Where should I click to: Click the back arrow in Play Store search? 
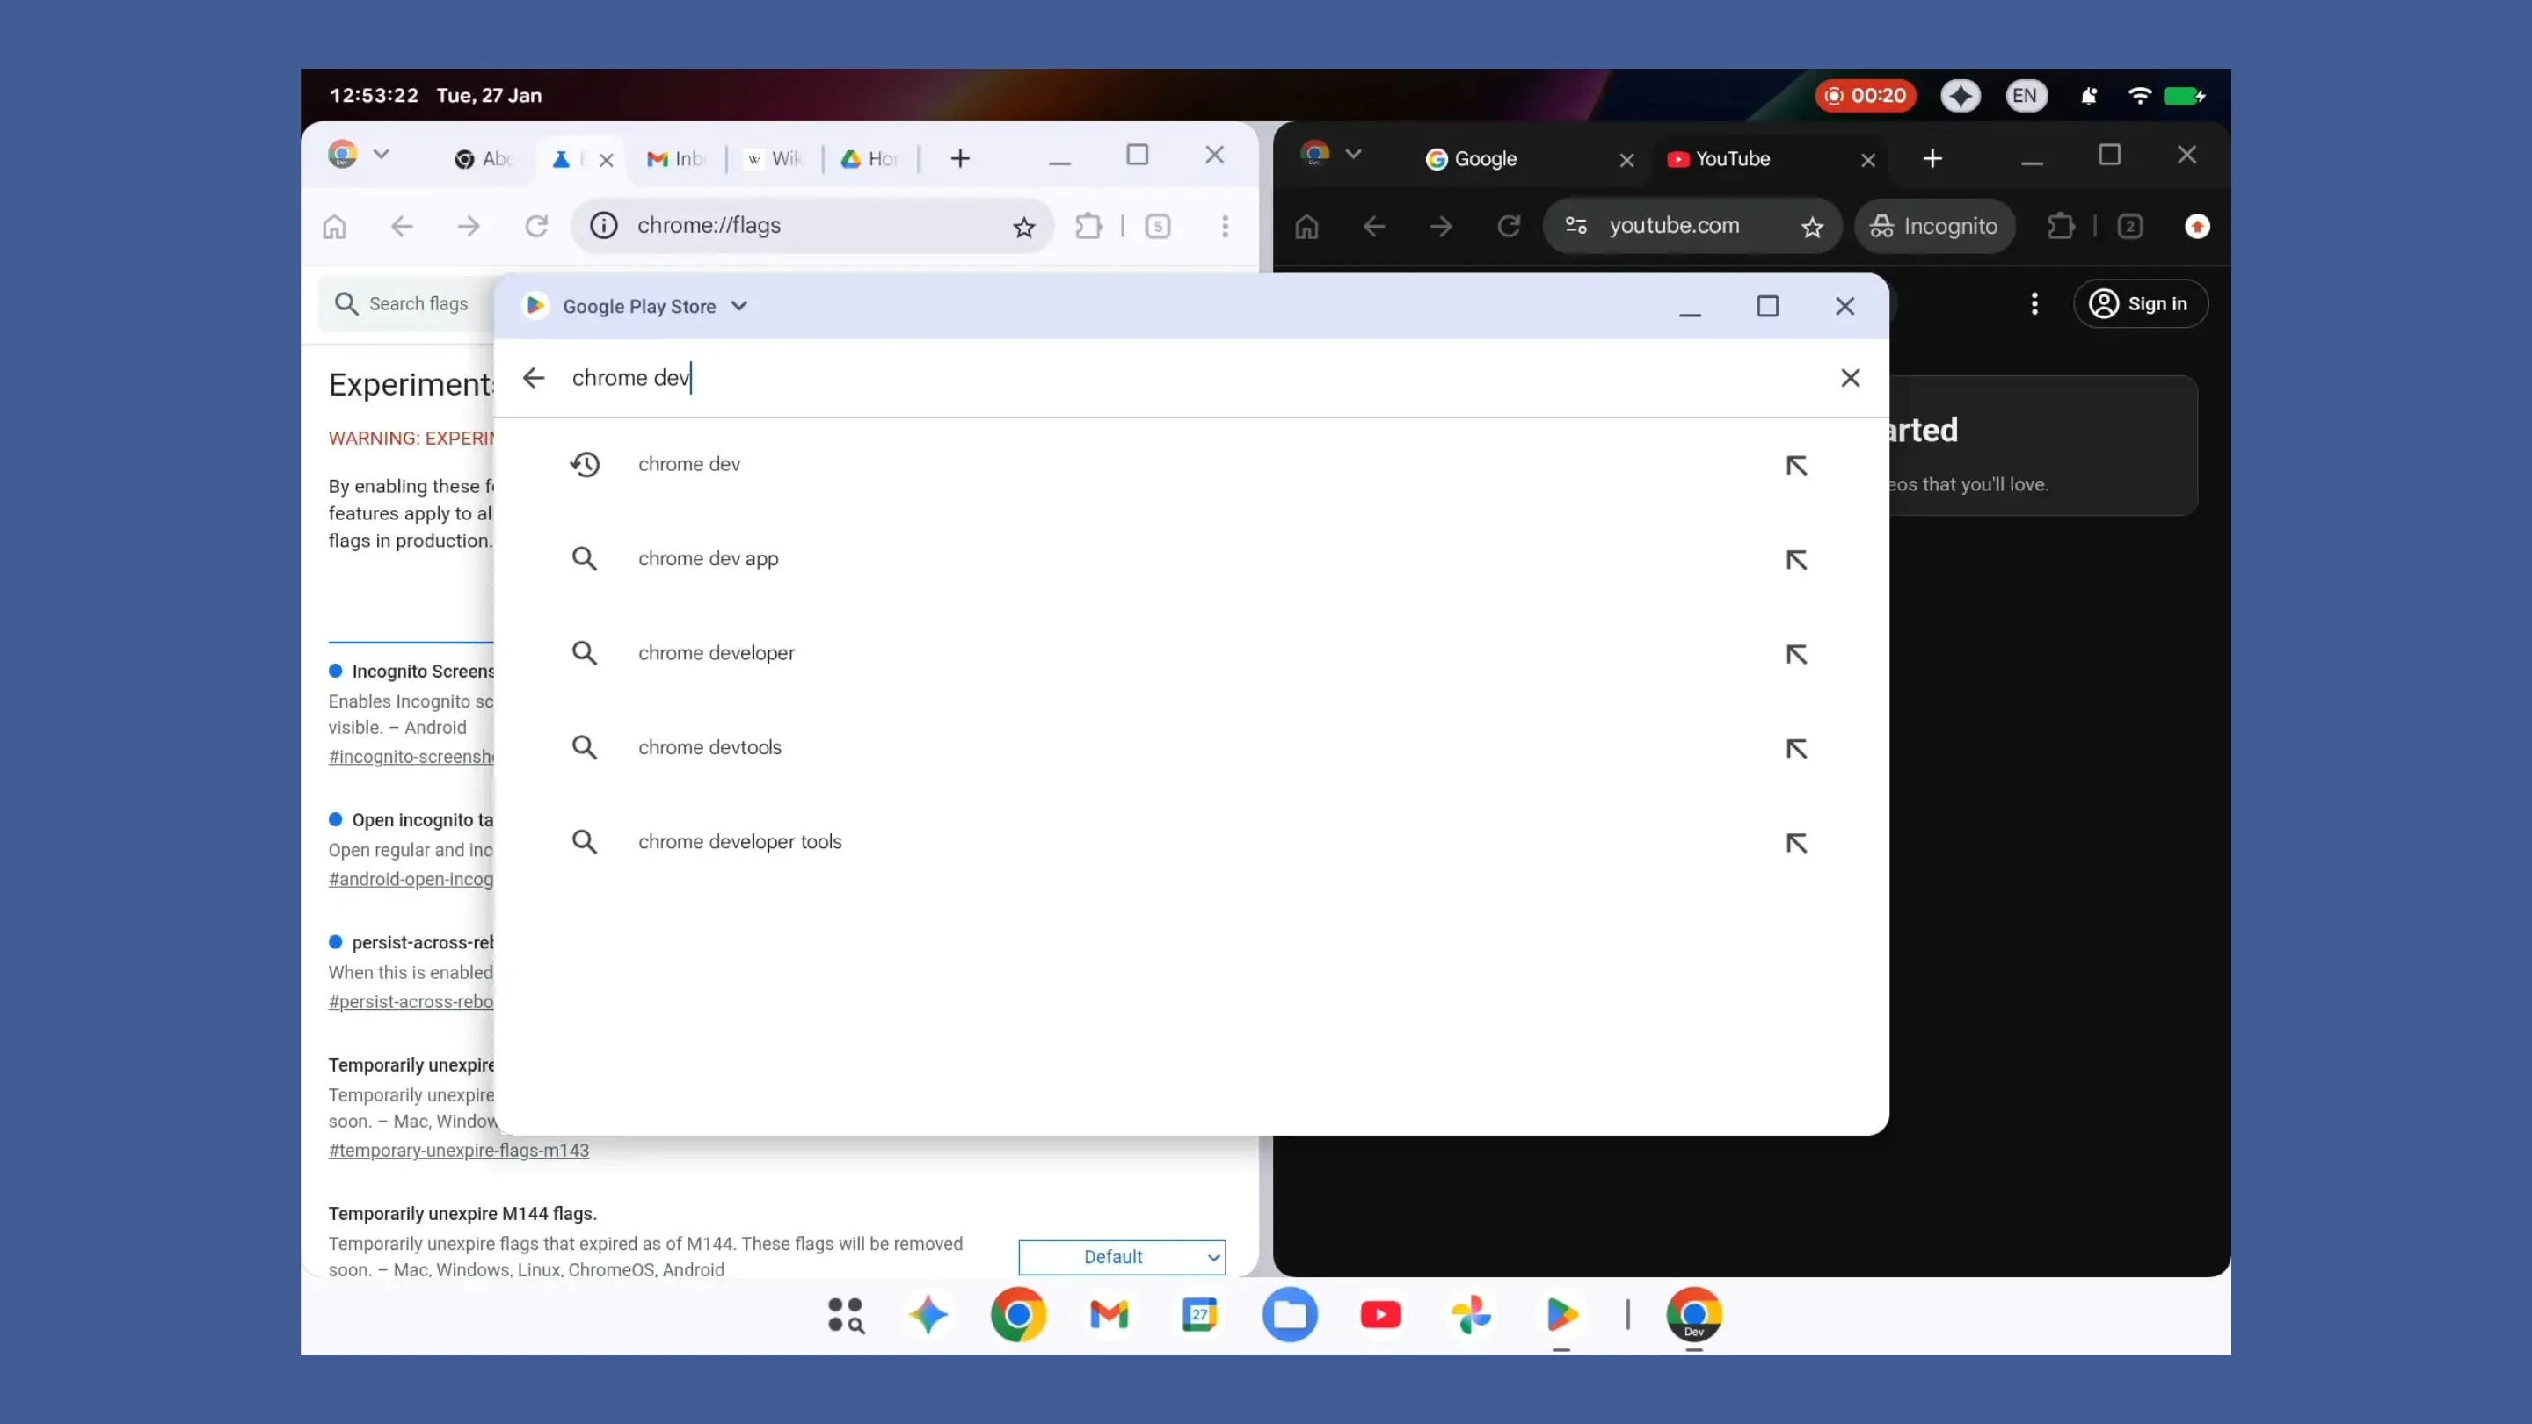point(534,377)
